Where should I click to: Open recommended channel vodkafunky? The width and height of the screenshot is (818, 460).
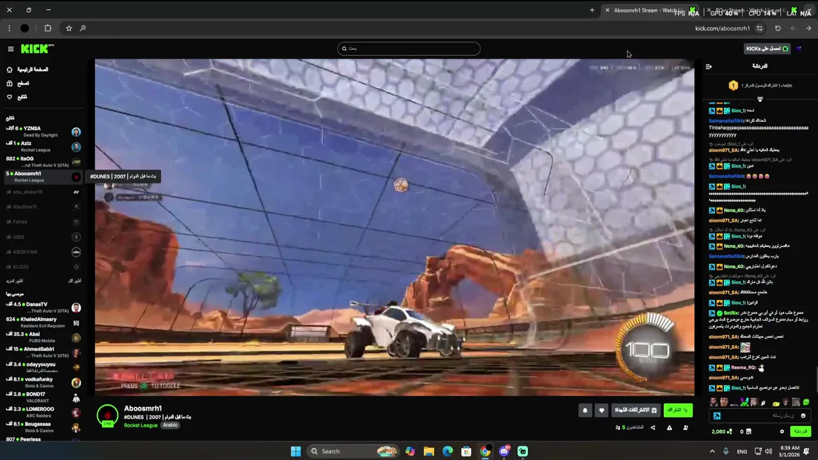point(43,383)
